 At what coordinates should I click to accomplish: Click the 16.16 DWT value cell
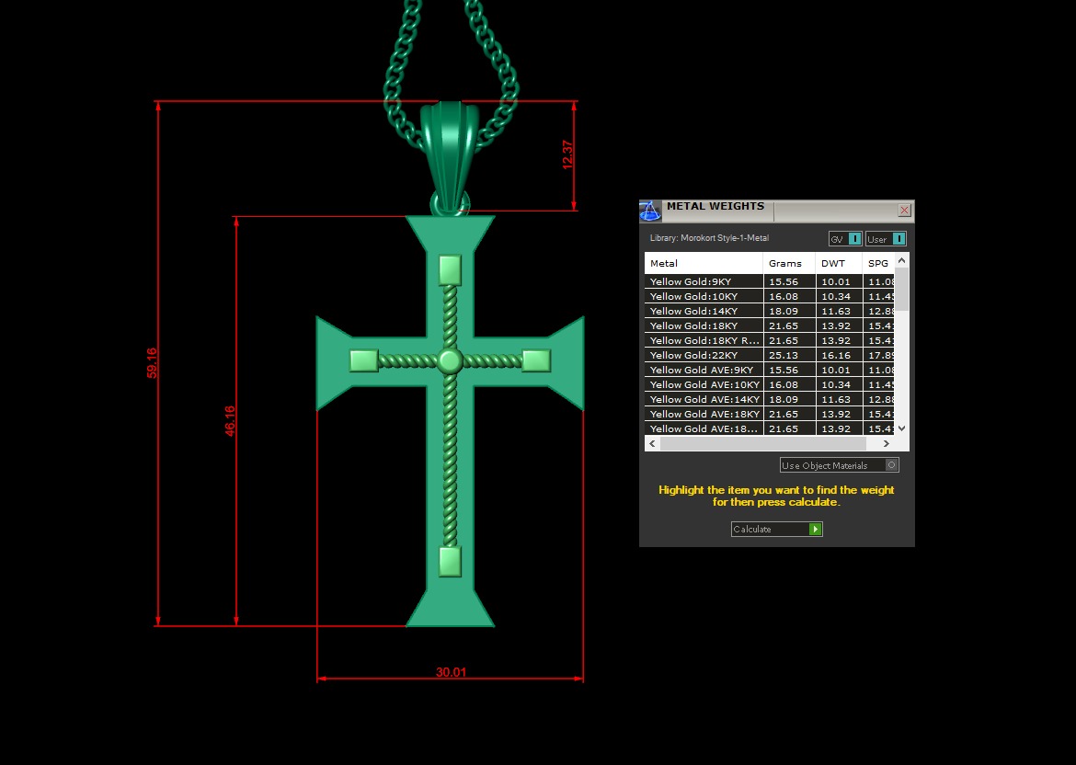pyautogui.click(x=839, y=356)
